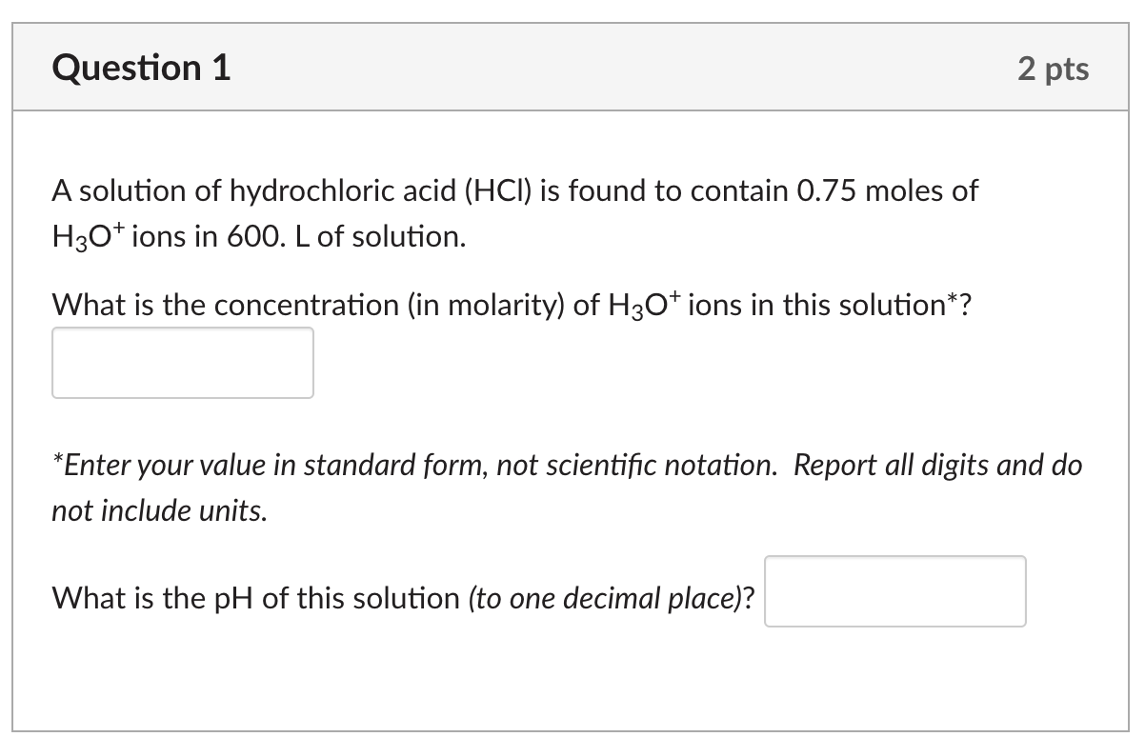The image size is (1145, 737).
Task: Click the whitespace below the pH question
Action: coord(381,676)
